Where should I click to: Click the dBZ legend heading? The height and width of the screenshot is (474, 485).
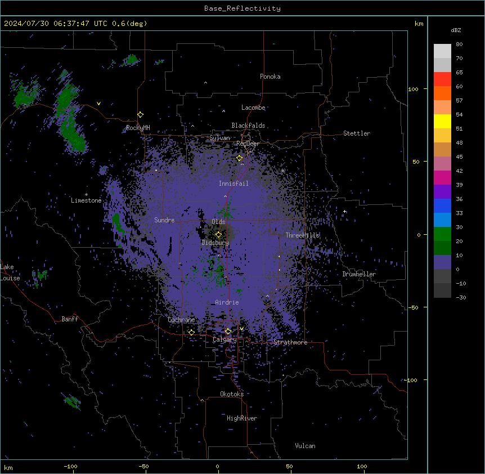pyautogui.click(x=456, y=30)
